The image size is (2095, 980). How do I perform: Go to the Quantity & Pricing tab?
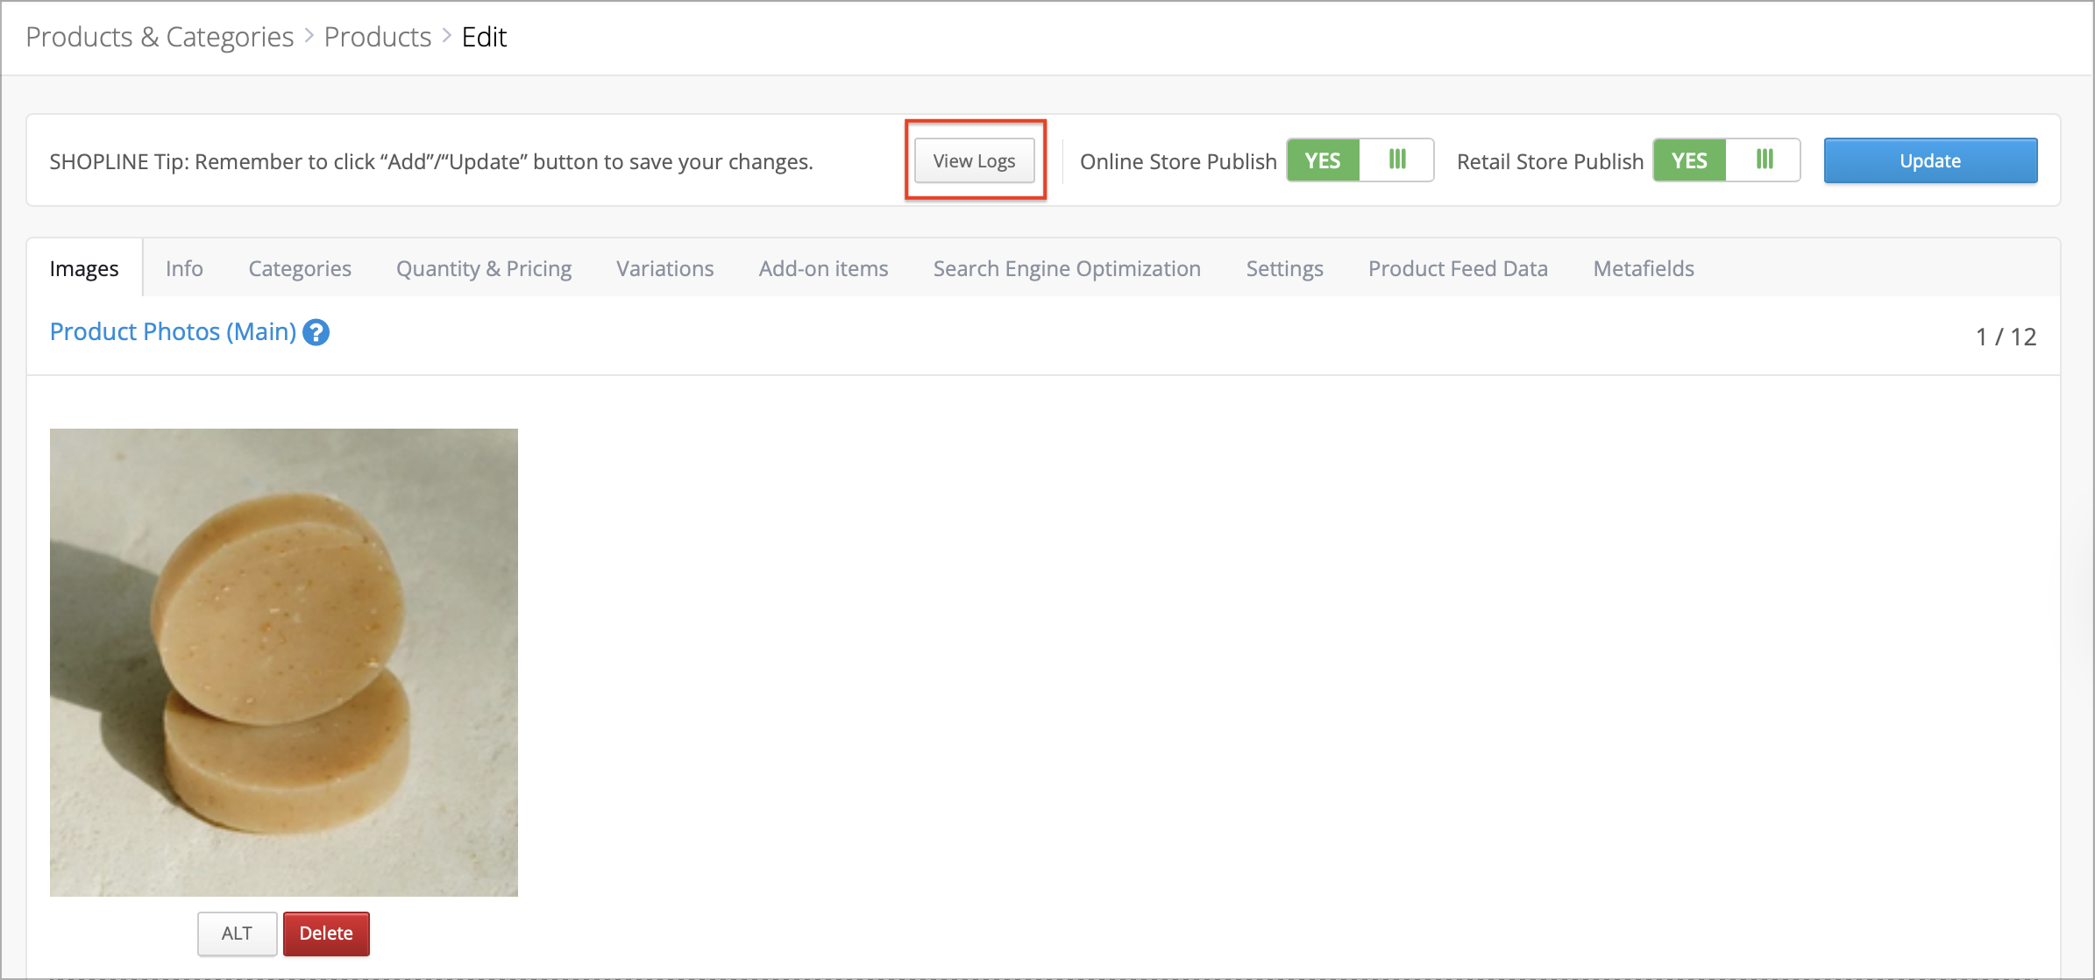tap(484, 268)
